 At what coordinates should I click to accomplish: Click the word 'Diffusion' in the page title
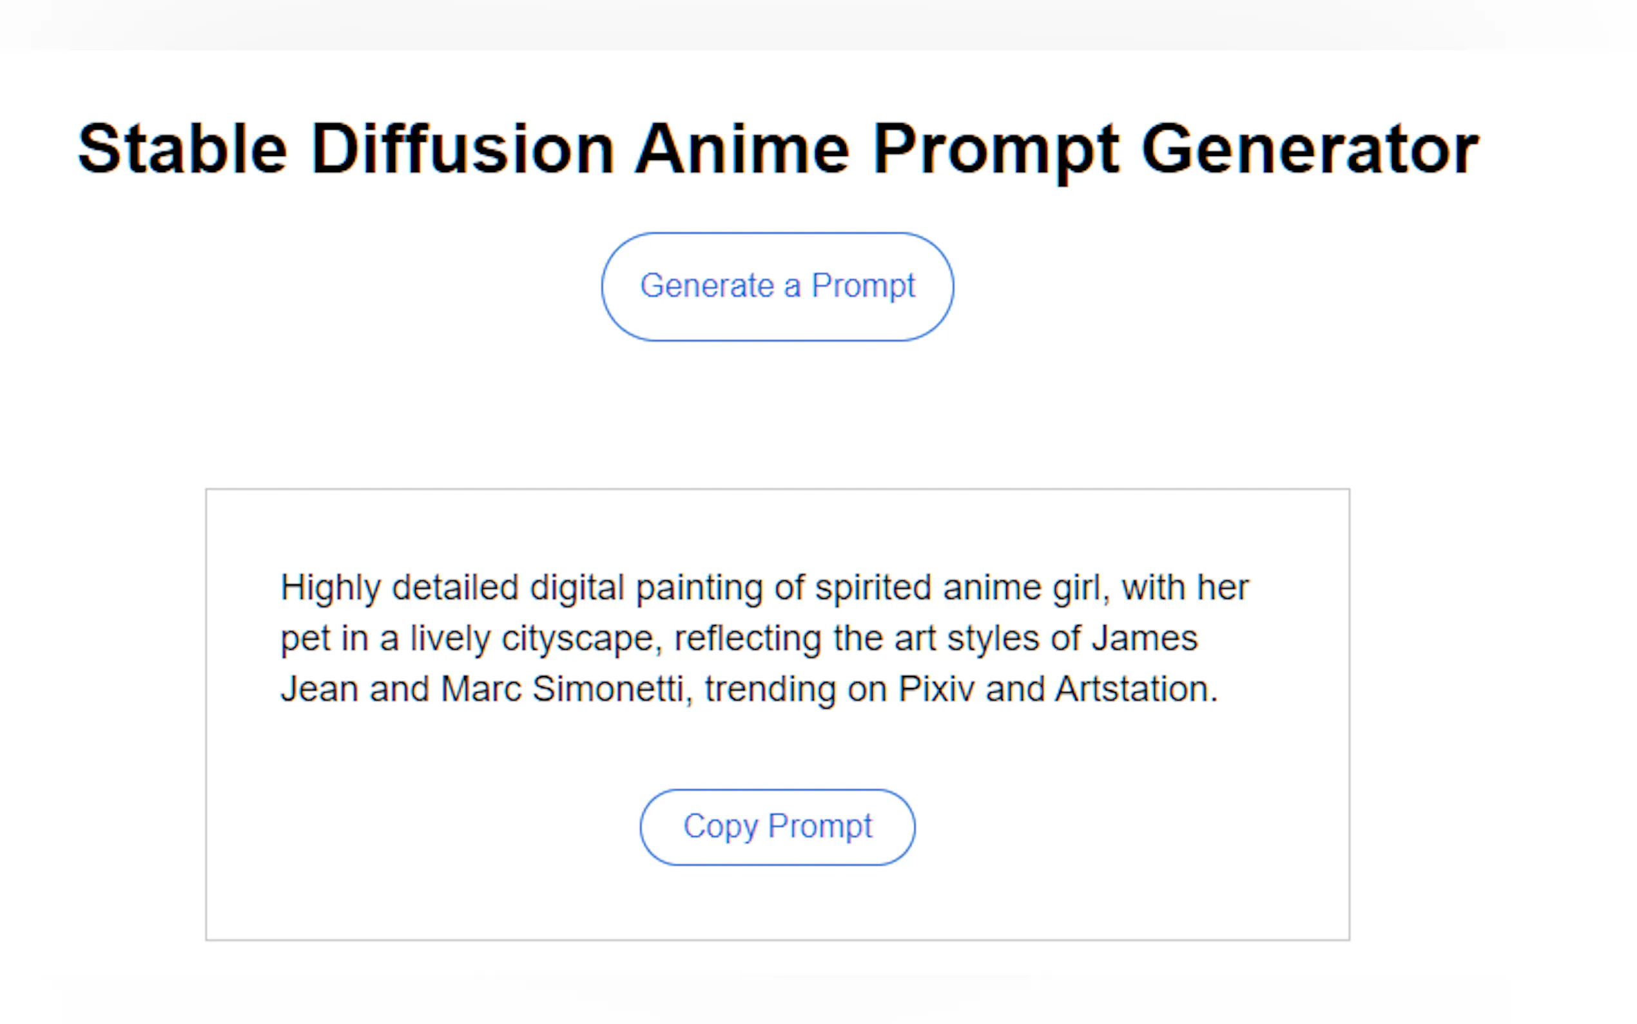coord(462,148)
